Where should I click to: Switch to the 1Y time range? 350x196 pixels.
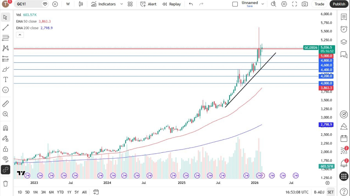[69, 192]
